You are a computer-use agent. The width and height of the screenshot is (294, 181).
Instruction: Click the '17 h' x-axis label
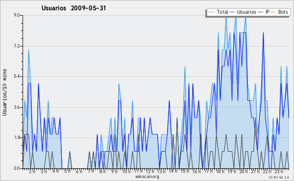[209, 171]
